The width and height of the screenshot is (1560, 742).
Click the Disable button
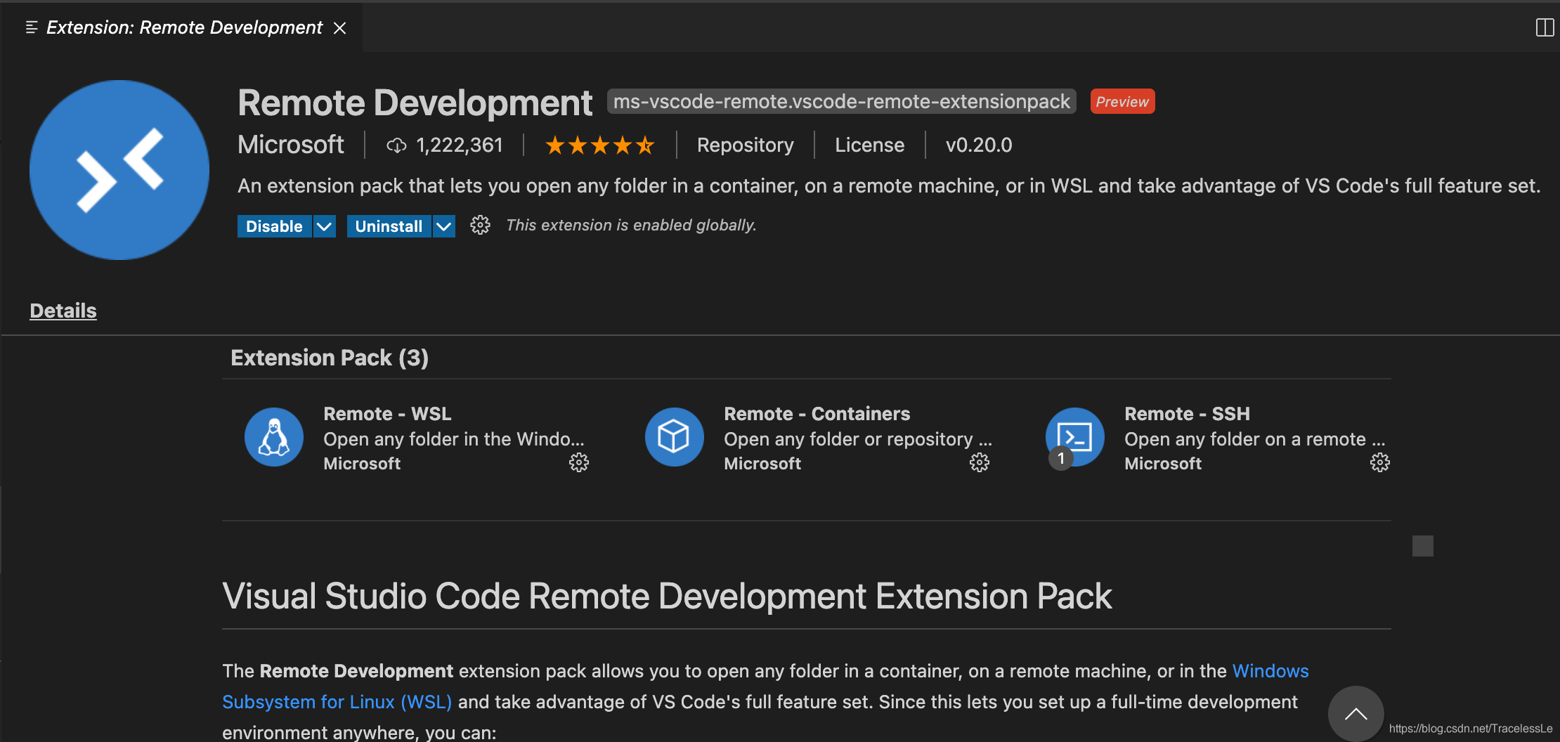[x=274, y=226]
